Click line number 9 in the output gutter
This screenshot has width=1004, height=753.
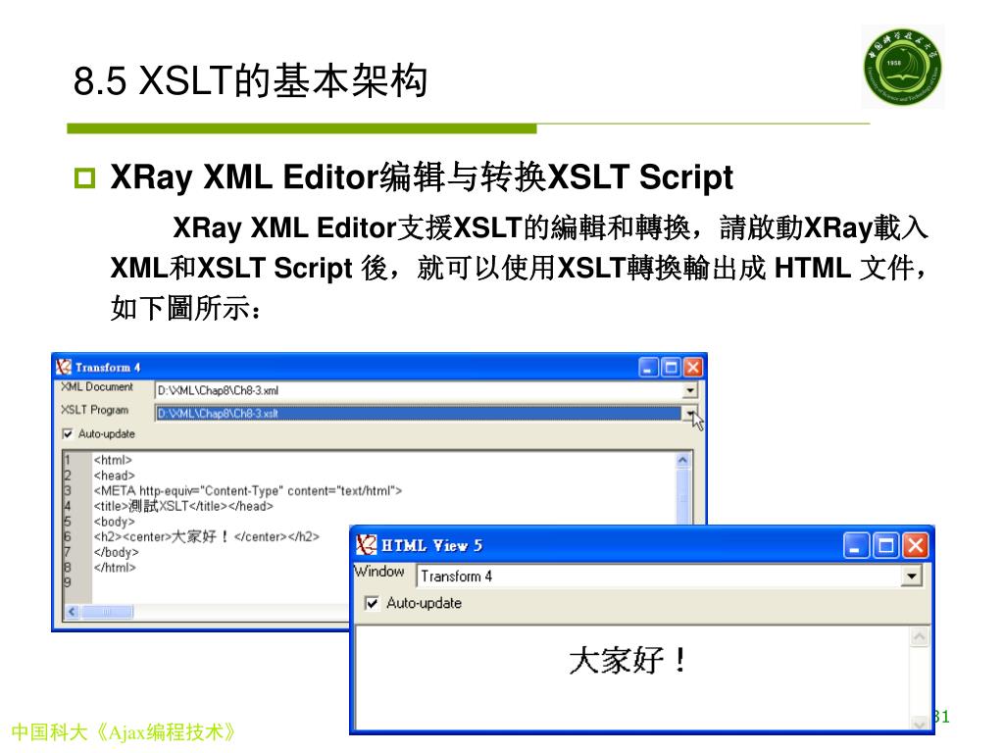[67, 582]
